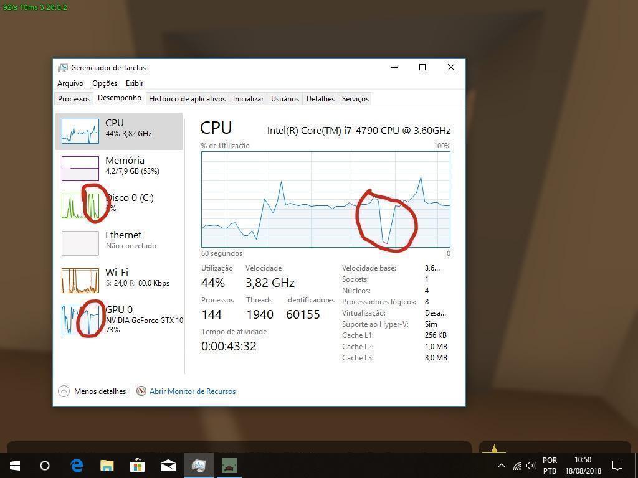The image size is (638, 478).
Task: Open the GPU 0 NVIDIA GeForce entry
Action: (x=119, y=319)
